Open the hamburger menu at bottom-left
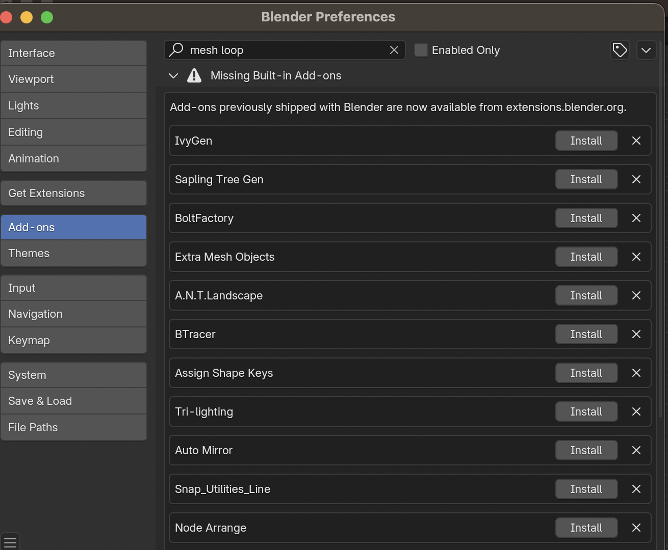The image size is (668, 550). coord(10,542)
